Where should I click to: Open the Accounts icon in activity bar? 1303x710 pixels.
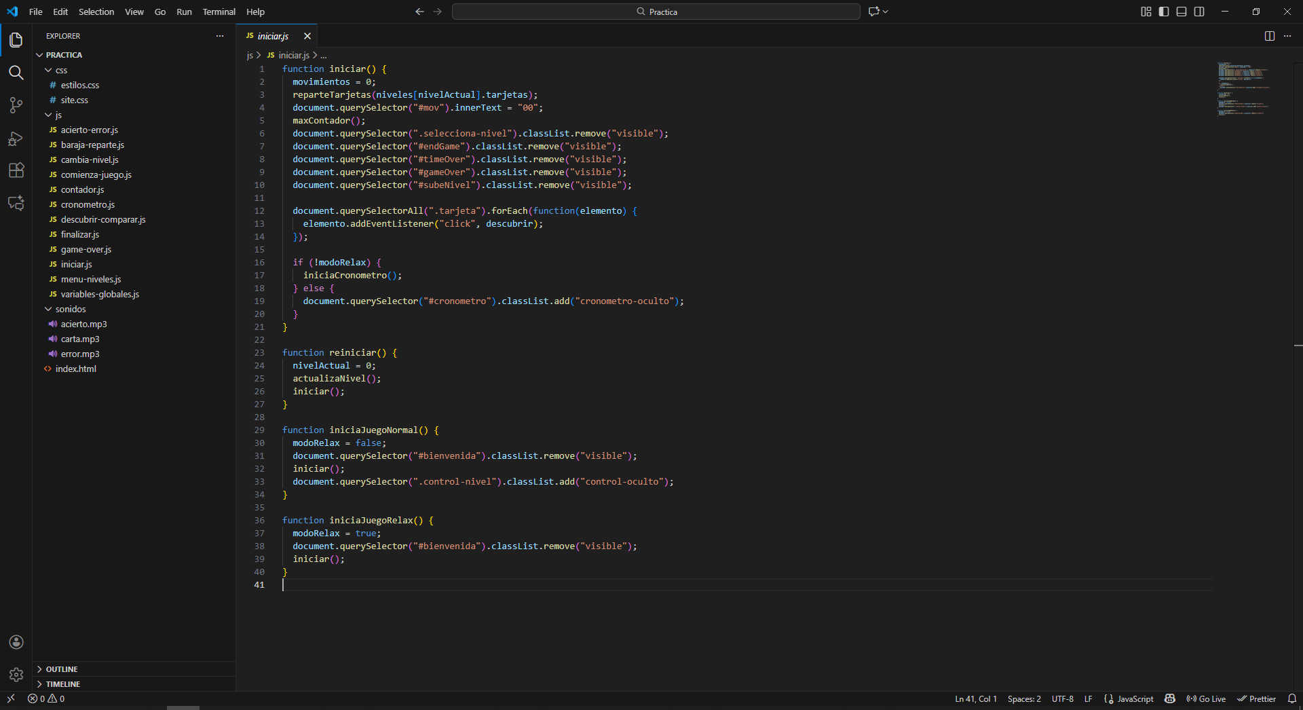[16, 642]
